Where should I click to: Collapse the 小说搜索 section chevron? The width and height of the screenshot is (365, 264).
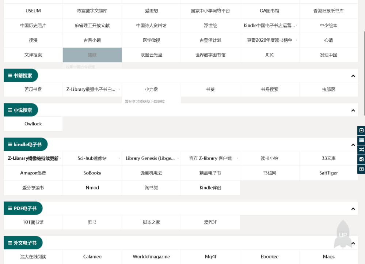tap(353, 110)
